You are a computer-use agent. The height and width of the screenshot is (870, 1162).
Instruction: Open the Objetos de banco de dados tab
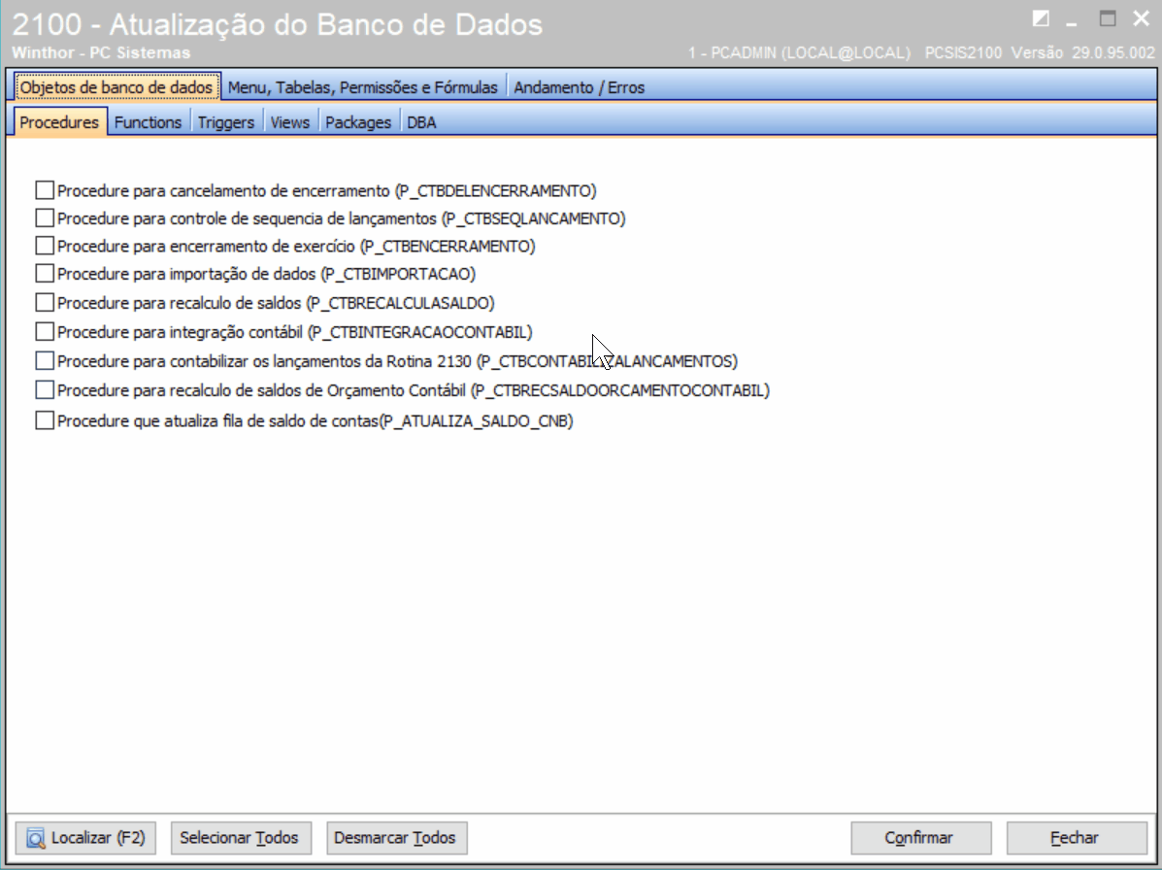[116, 86]
